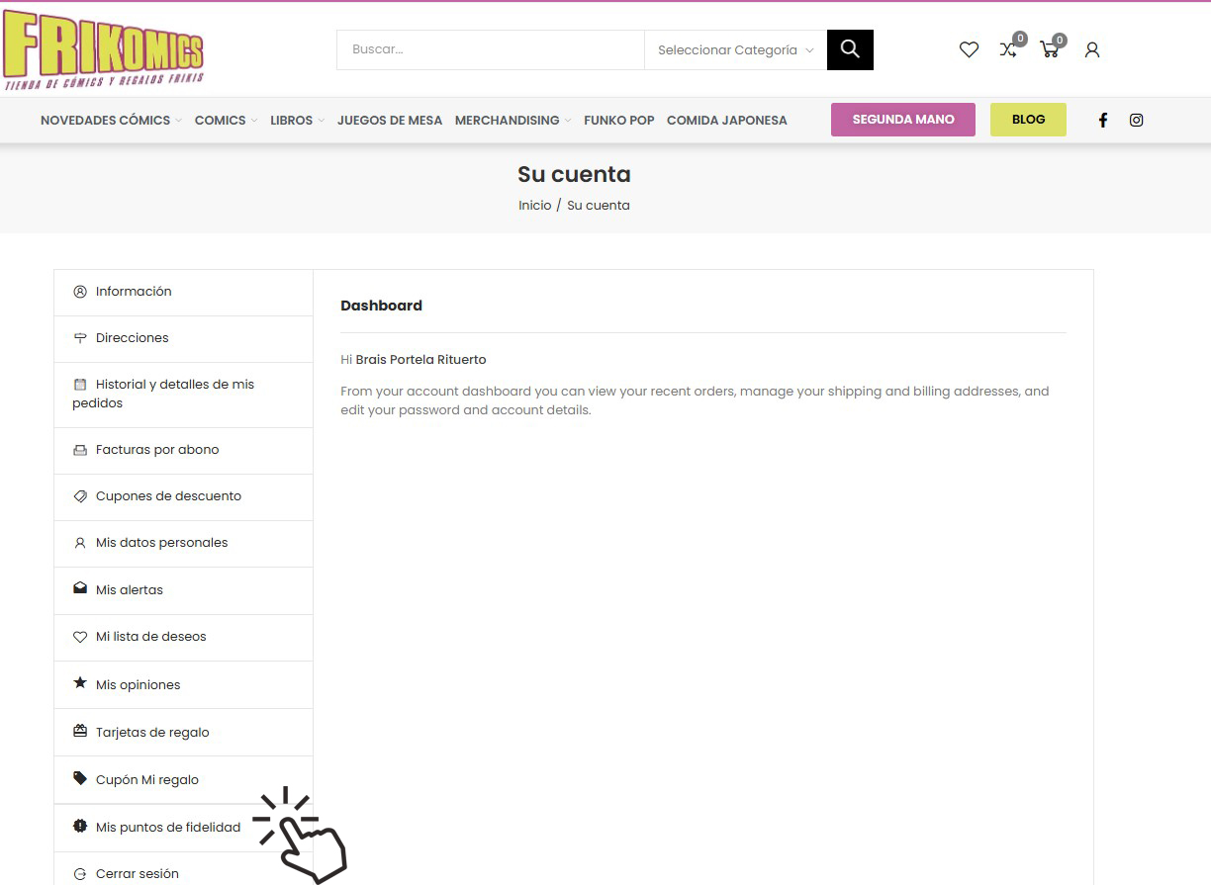This screenshot has height=885, width=1211.
Task: Click the Inicio breadcrumb link
Action: click(x=534, y=206)
